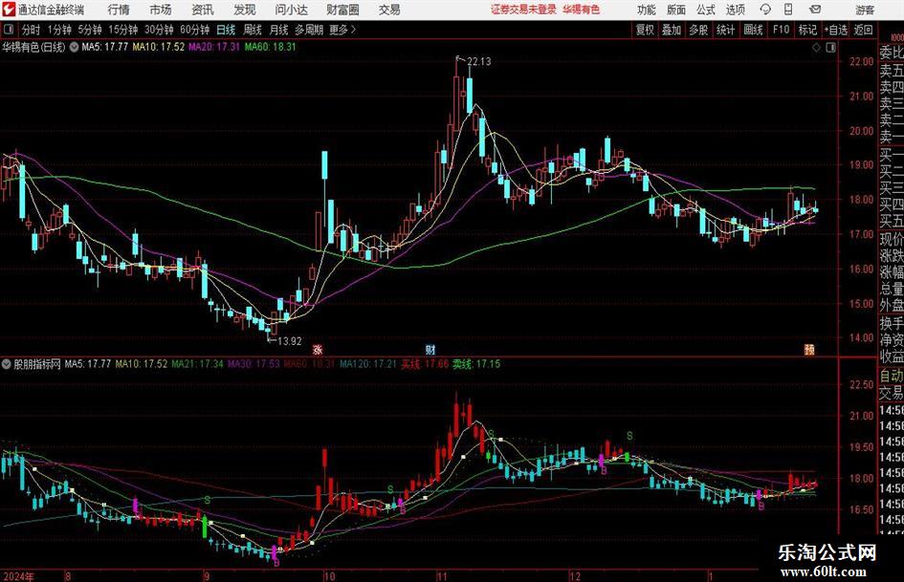Screen dimensions: 904x582
Task: Click the MA5: 17.77 label in main chart
Action: tap(105, 47)
